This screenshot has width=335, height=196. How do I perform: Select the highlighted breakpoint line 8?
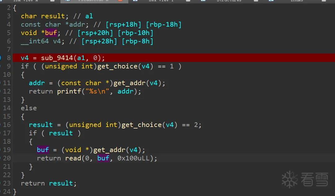pyautogui.click(x=174, y=58)
